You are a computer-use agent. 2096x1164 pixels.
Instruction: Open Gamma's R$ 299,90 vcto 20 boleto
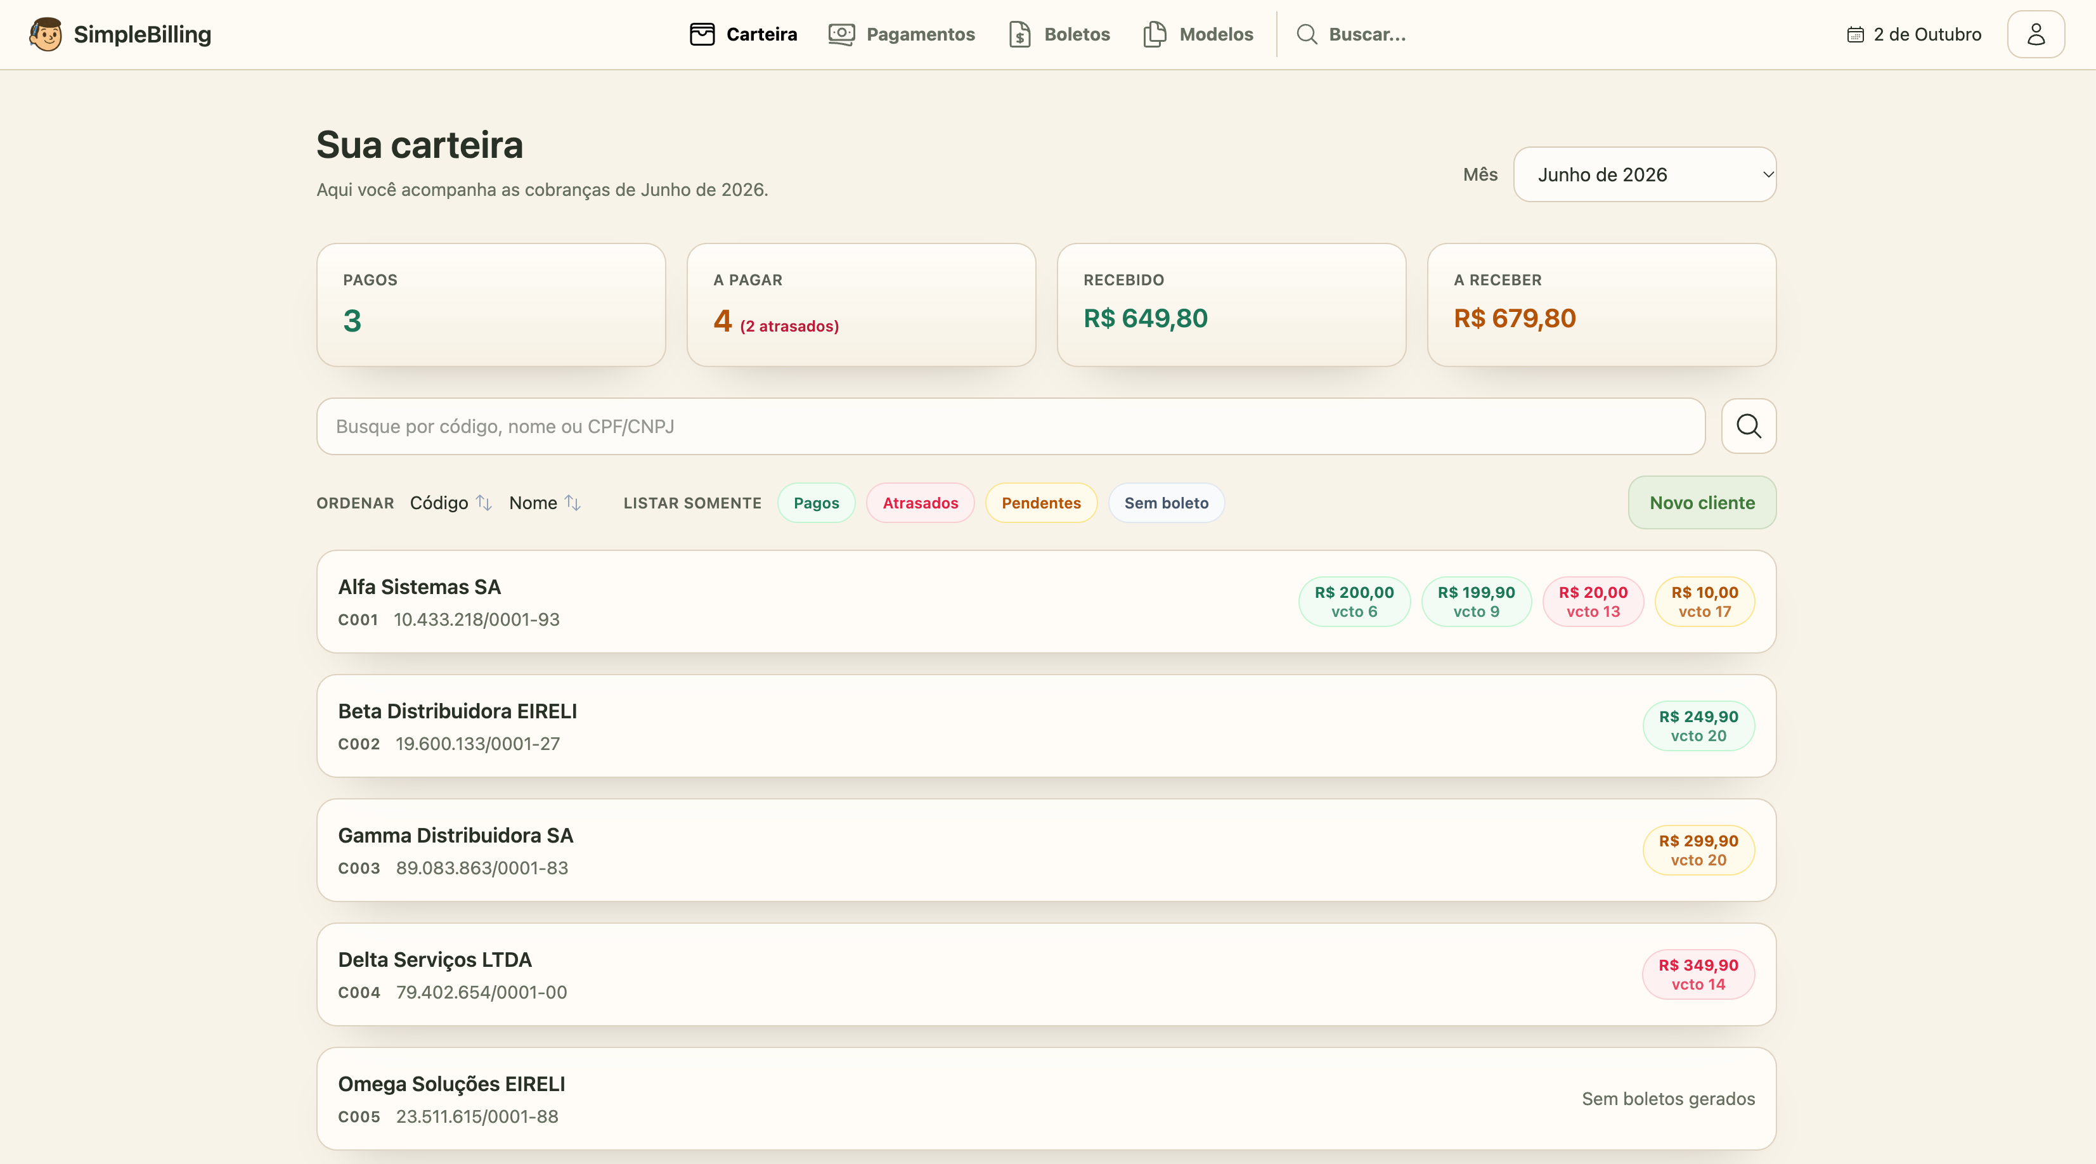1698,850
